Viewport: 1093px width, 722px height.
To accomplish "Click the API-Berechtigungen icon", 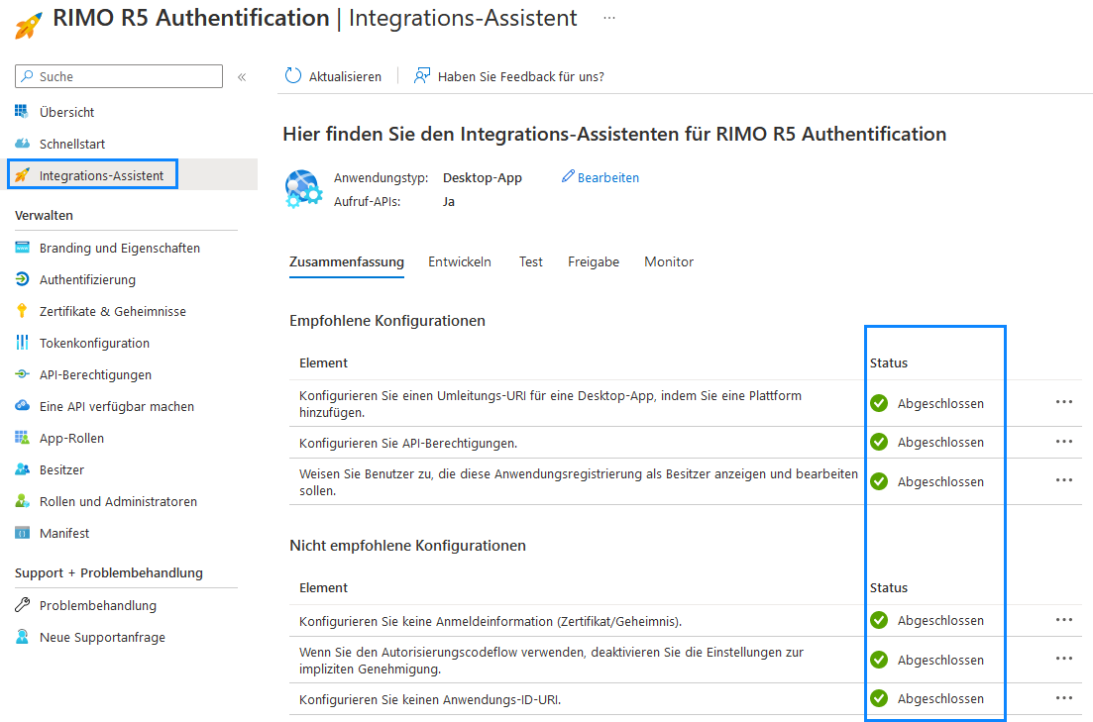I will click(23, 374).
